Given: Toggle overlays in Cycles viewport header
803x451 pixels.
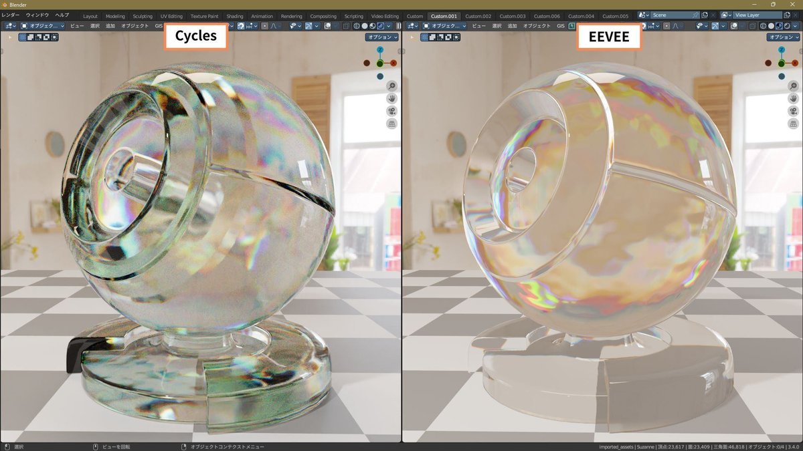Looking at the screenshot, I should pos(328,26).
